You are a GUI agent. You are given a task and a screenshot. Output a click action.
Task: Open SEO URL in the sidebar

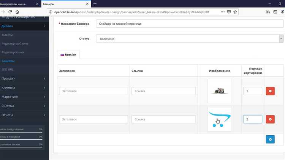tap(8, 69)
